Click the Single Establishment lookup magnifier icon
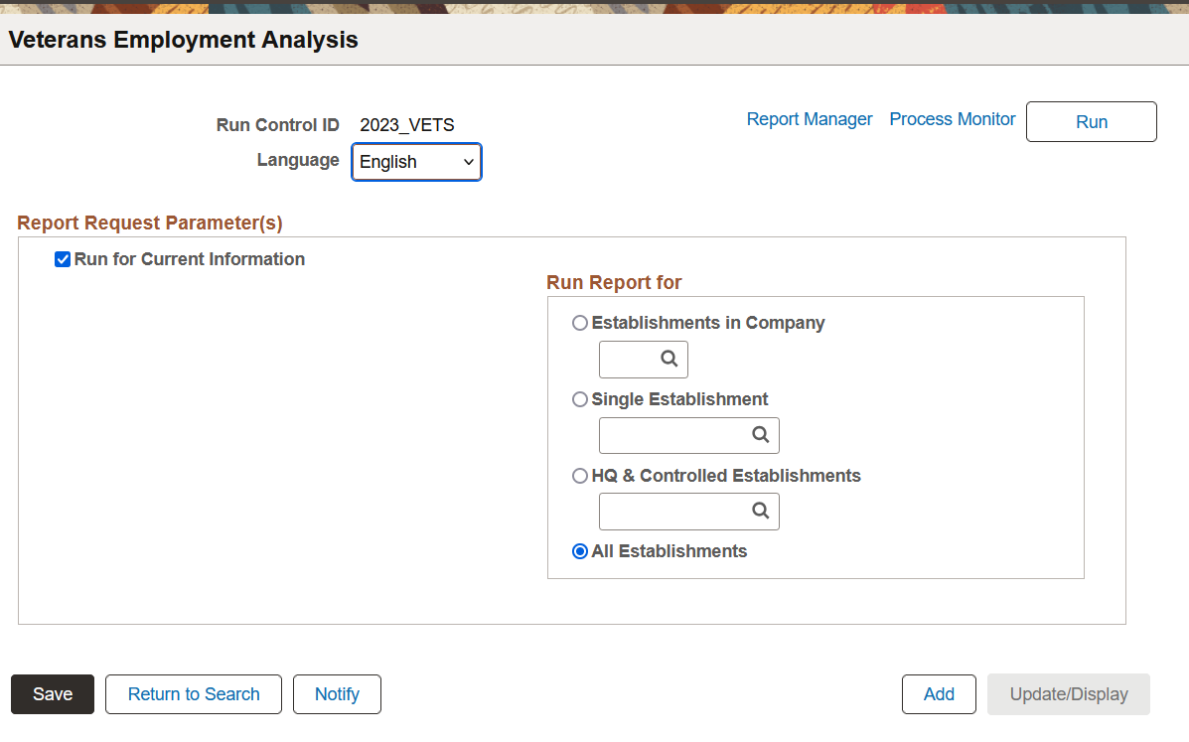The width and height of the screenshot is (1189, 742). click(760, 435)
